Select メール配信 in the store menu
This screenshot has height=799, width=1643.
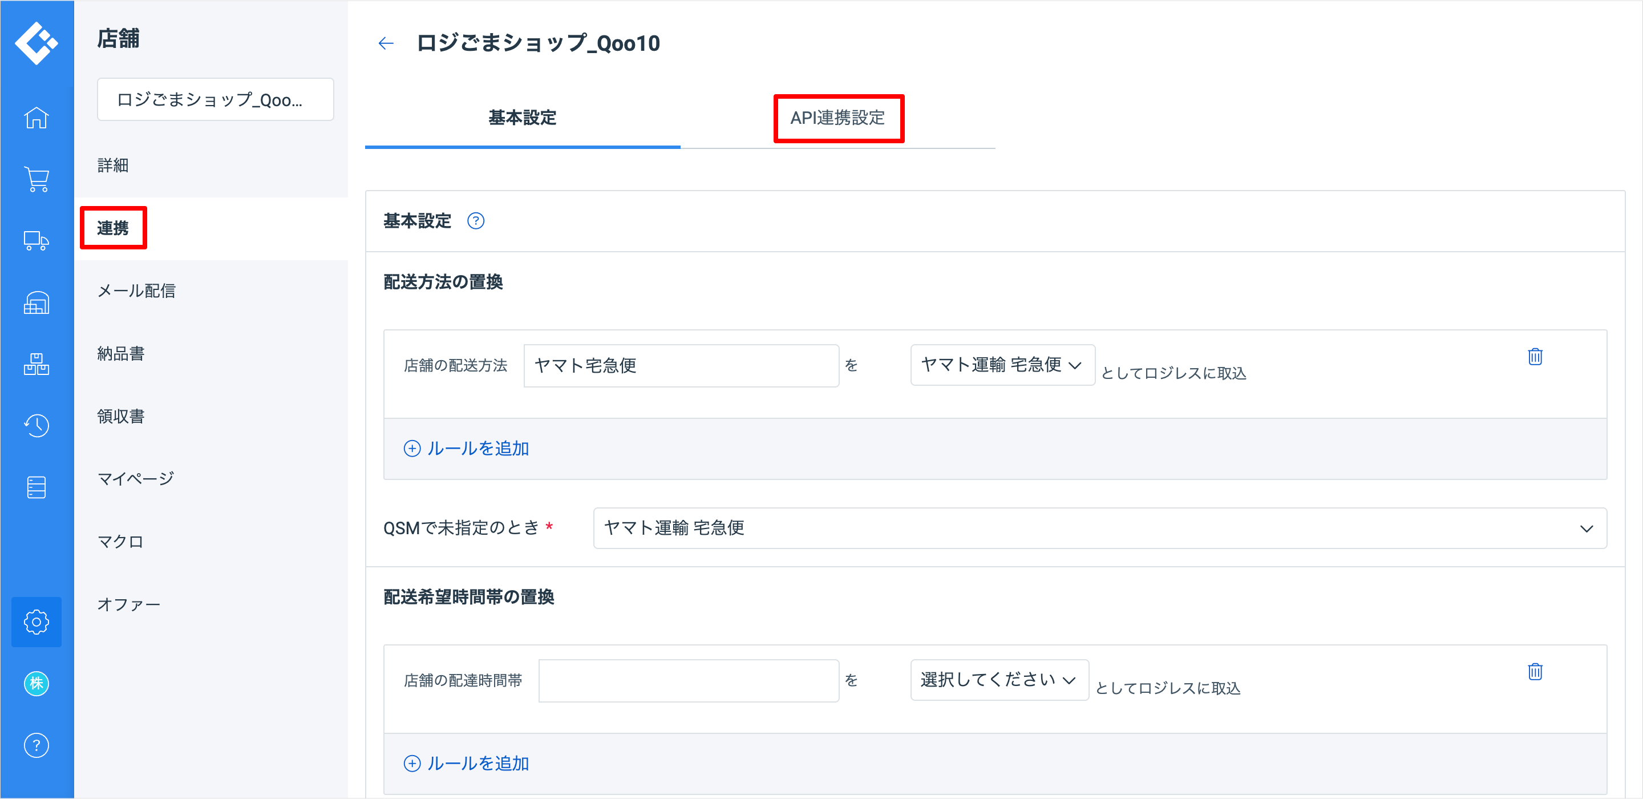(136, 291)
